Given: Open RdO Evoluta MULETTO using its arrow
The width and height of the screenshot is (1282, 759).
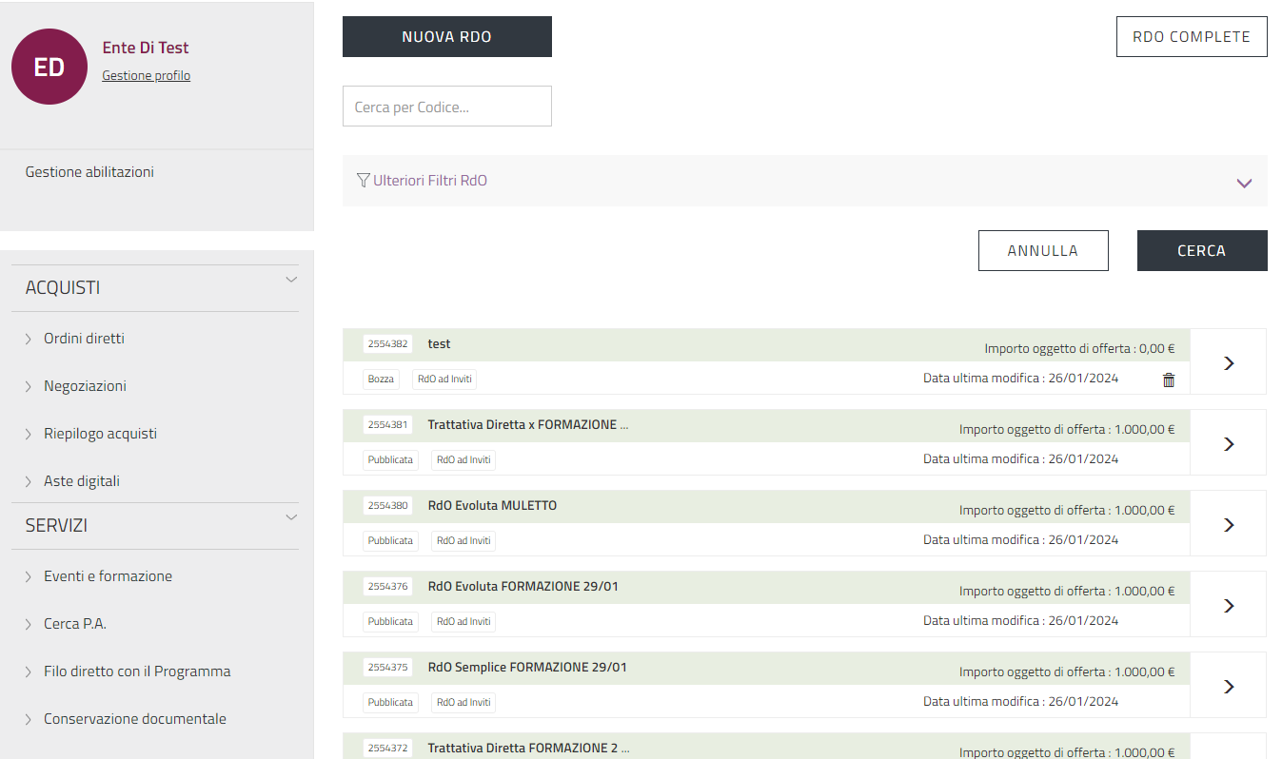Looking at the screenshot, I should point(1228,524).
